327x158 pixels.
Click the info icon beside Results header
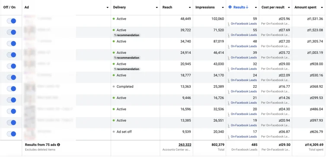[x=230, y=7]
